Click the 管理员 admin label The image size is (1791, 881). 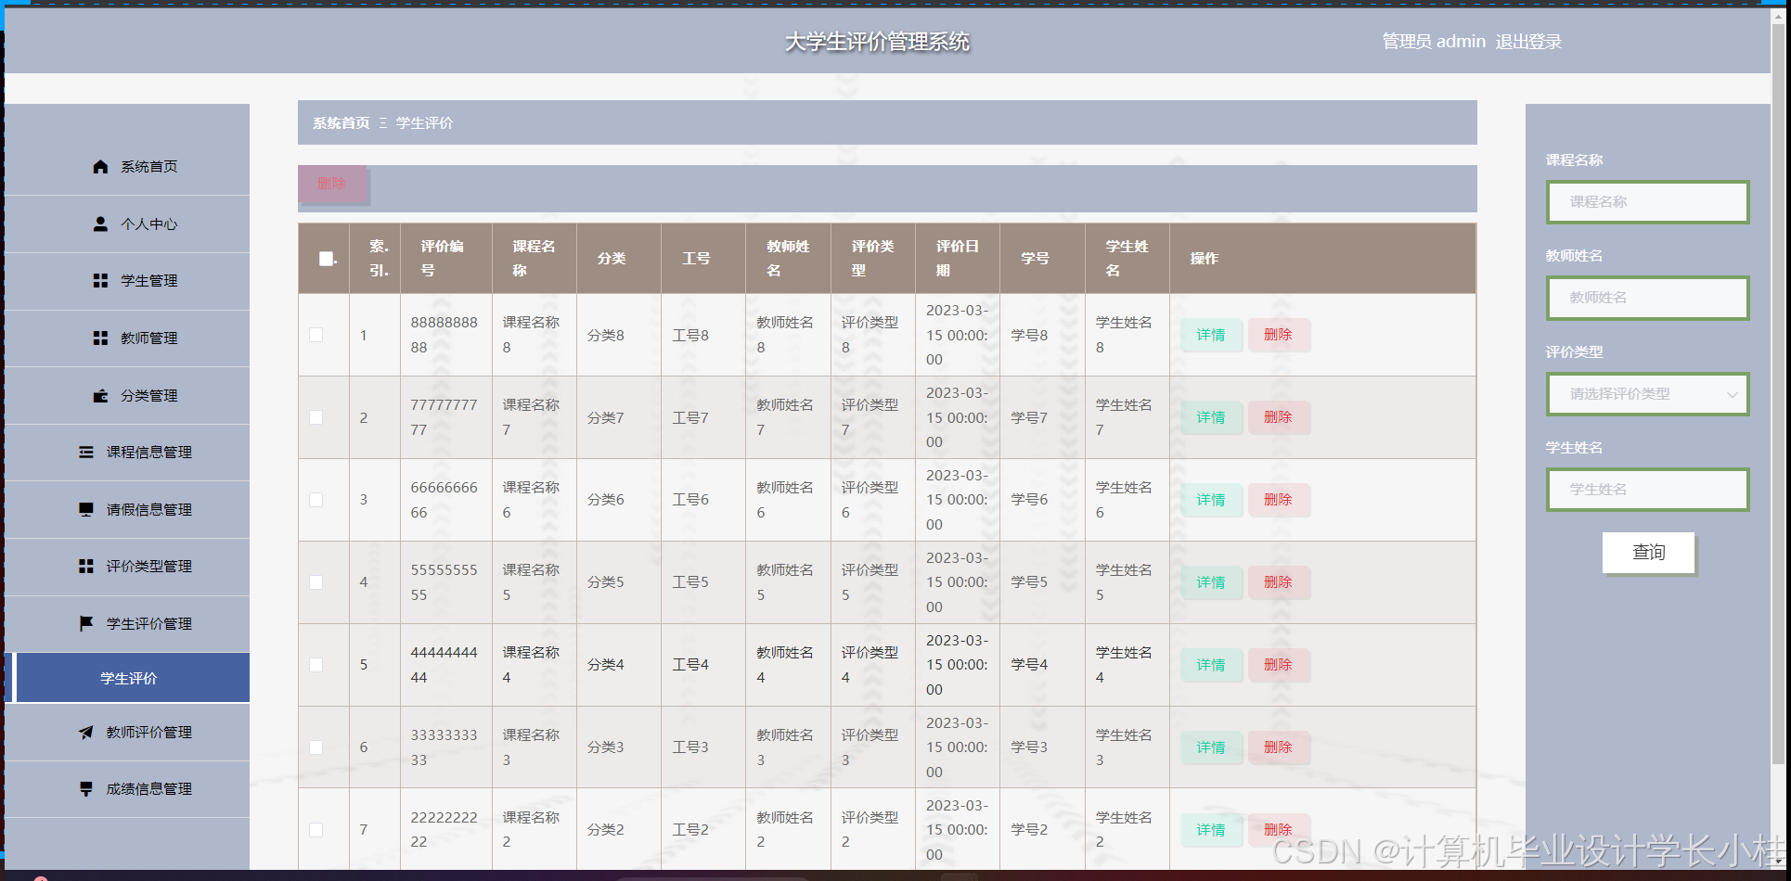(x=1434, y=42)
